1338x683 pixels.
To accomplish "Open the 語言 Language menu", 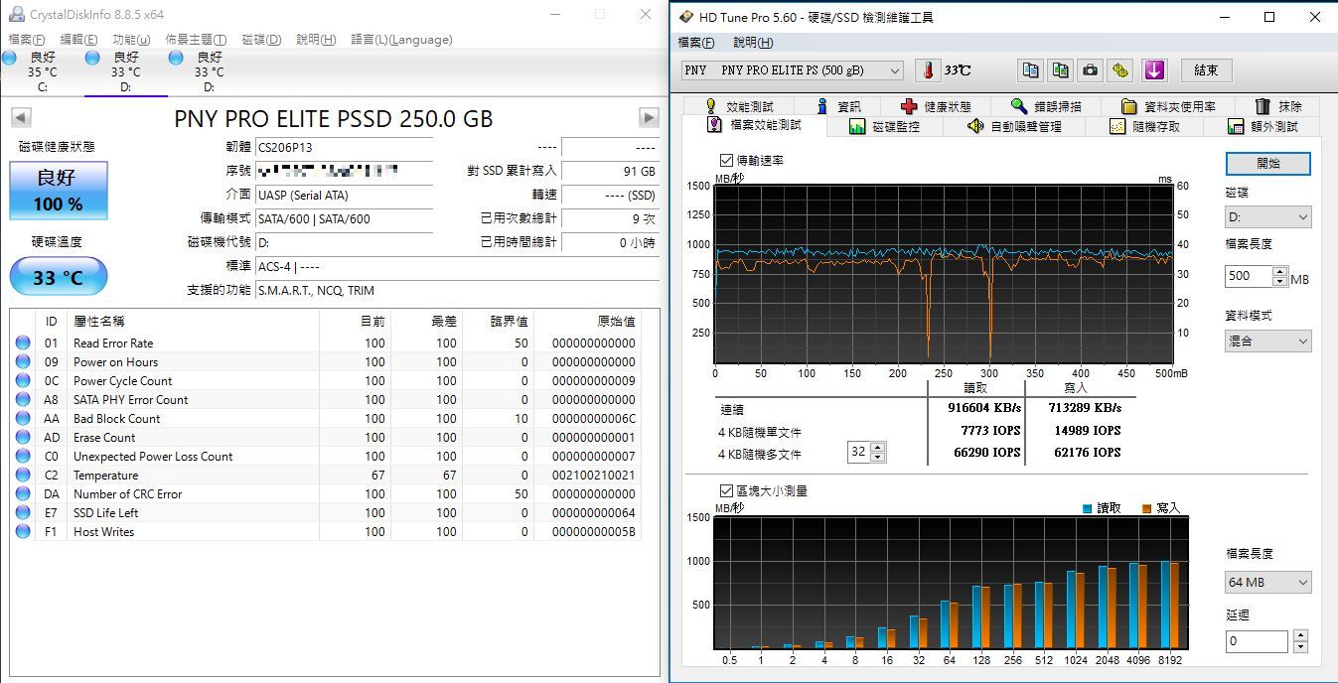I will (x=401, y=40).
